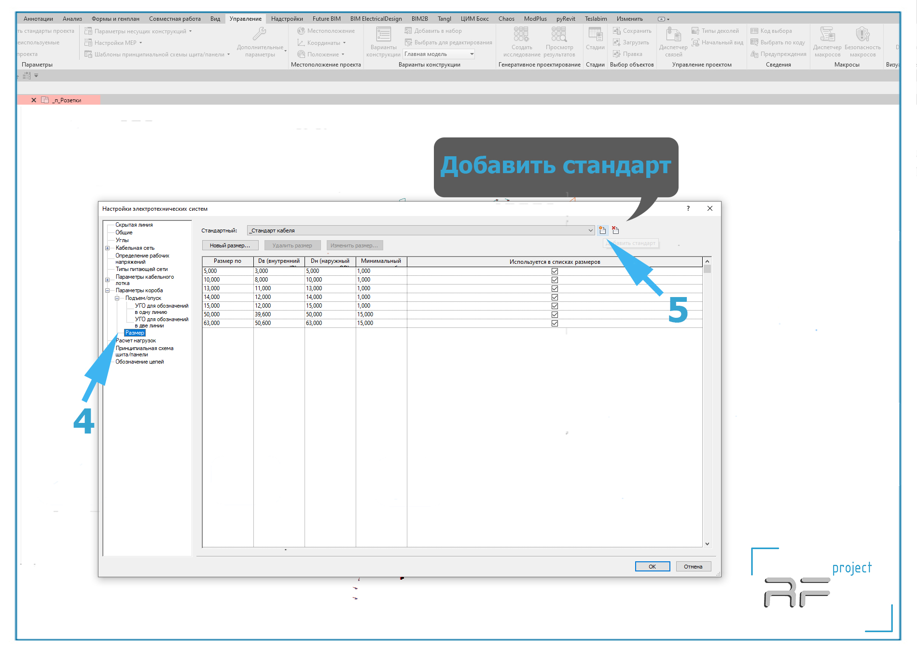Uncheck the checkbox in row 5,000
This screenshot has height=651, width=917.
coord(555,271)
